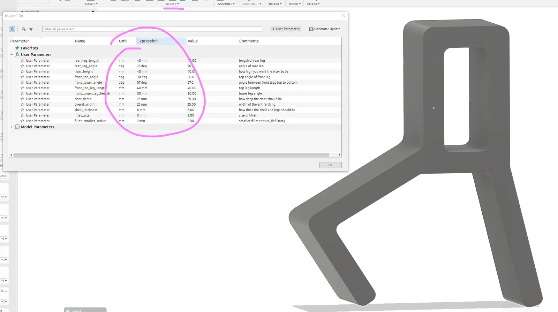
Task: Favorite the fillet_smaller_radius parameter star
Action: click(x=22, y=121)
